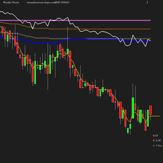The width and height of the screenshot is (163, 163).
Task: Click the munafasutra website text in header
Action: point(41,2)
